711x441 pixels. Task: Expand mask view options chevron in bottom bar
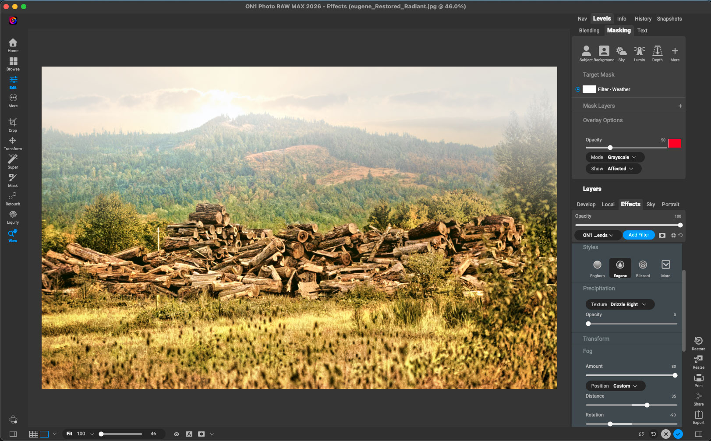pyautogui.click(x=212, y=434)
